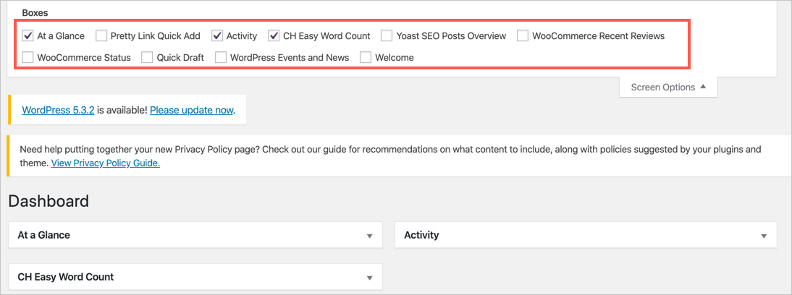The width and height of the screenshot is (792, 295).
Task: Click the CH Easy Word Count widget title
Action: (66, 277)
